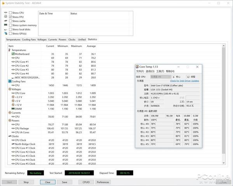Switch to the Temperatures tab
The image size is (233, 186).
point(13,39)
